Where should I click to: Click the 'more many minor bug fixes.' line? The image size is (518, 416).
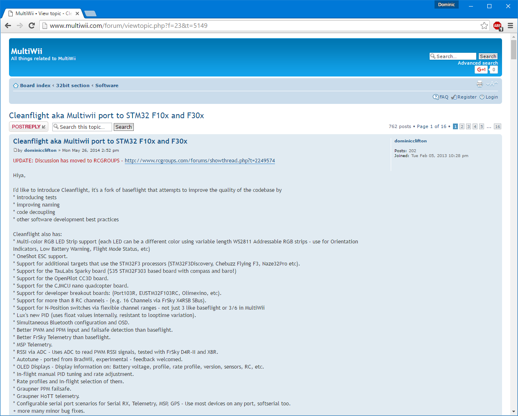click(49, 411)
